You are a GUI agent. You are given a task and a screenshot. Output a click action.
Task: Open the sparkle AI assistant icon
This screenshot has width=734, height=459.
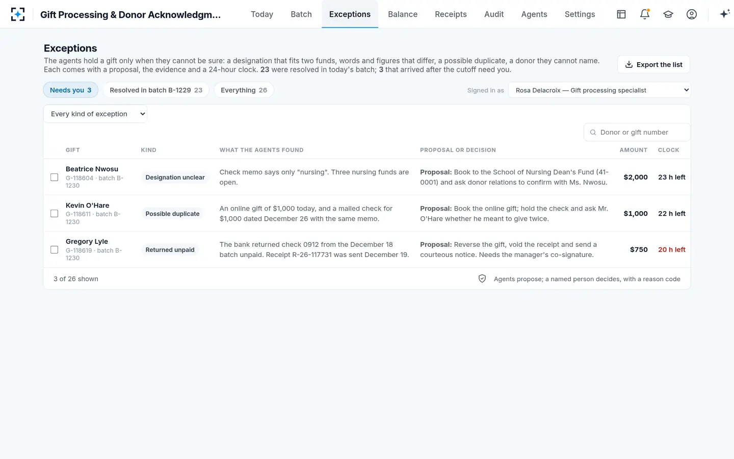[x=725, y=14]
